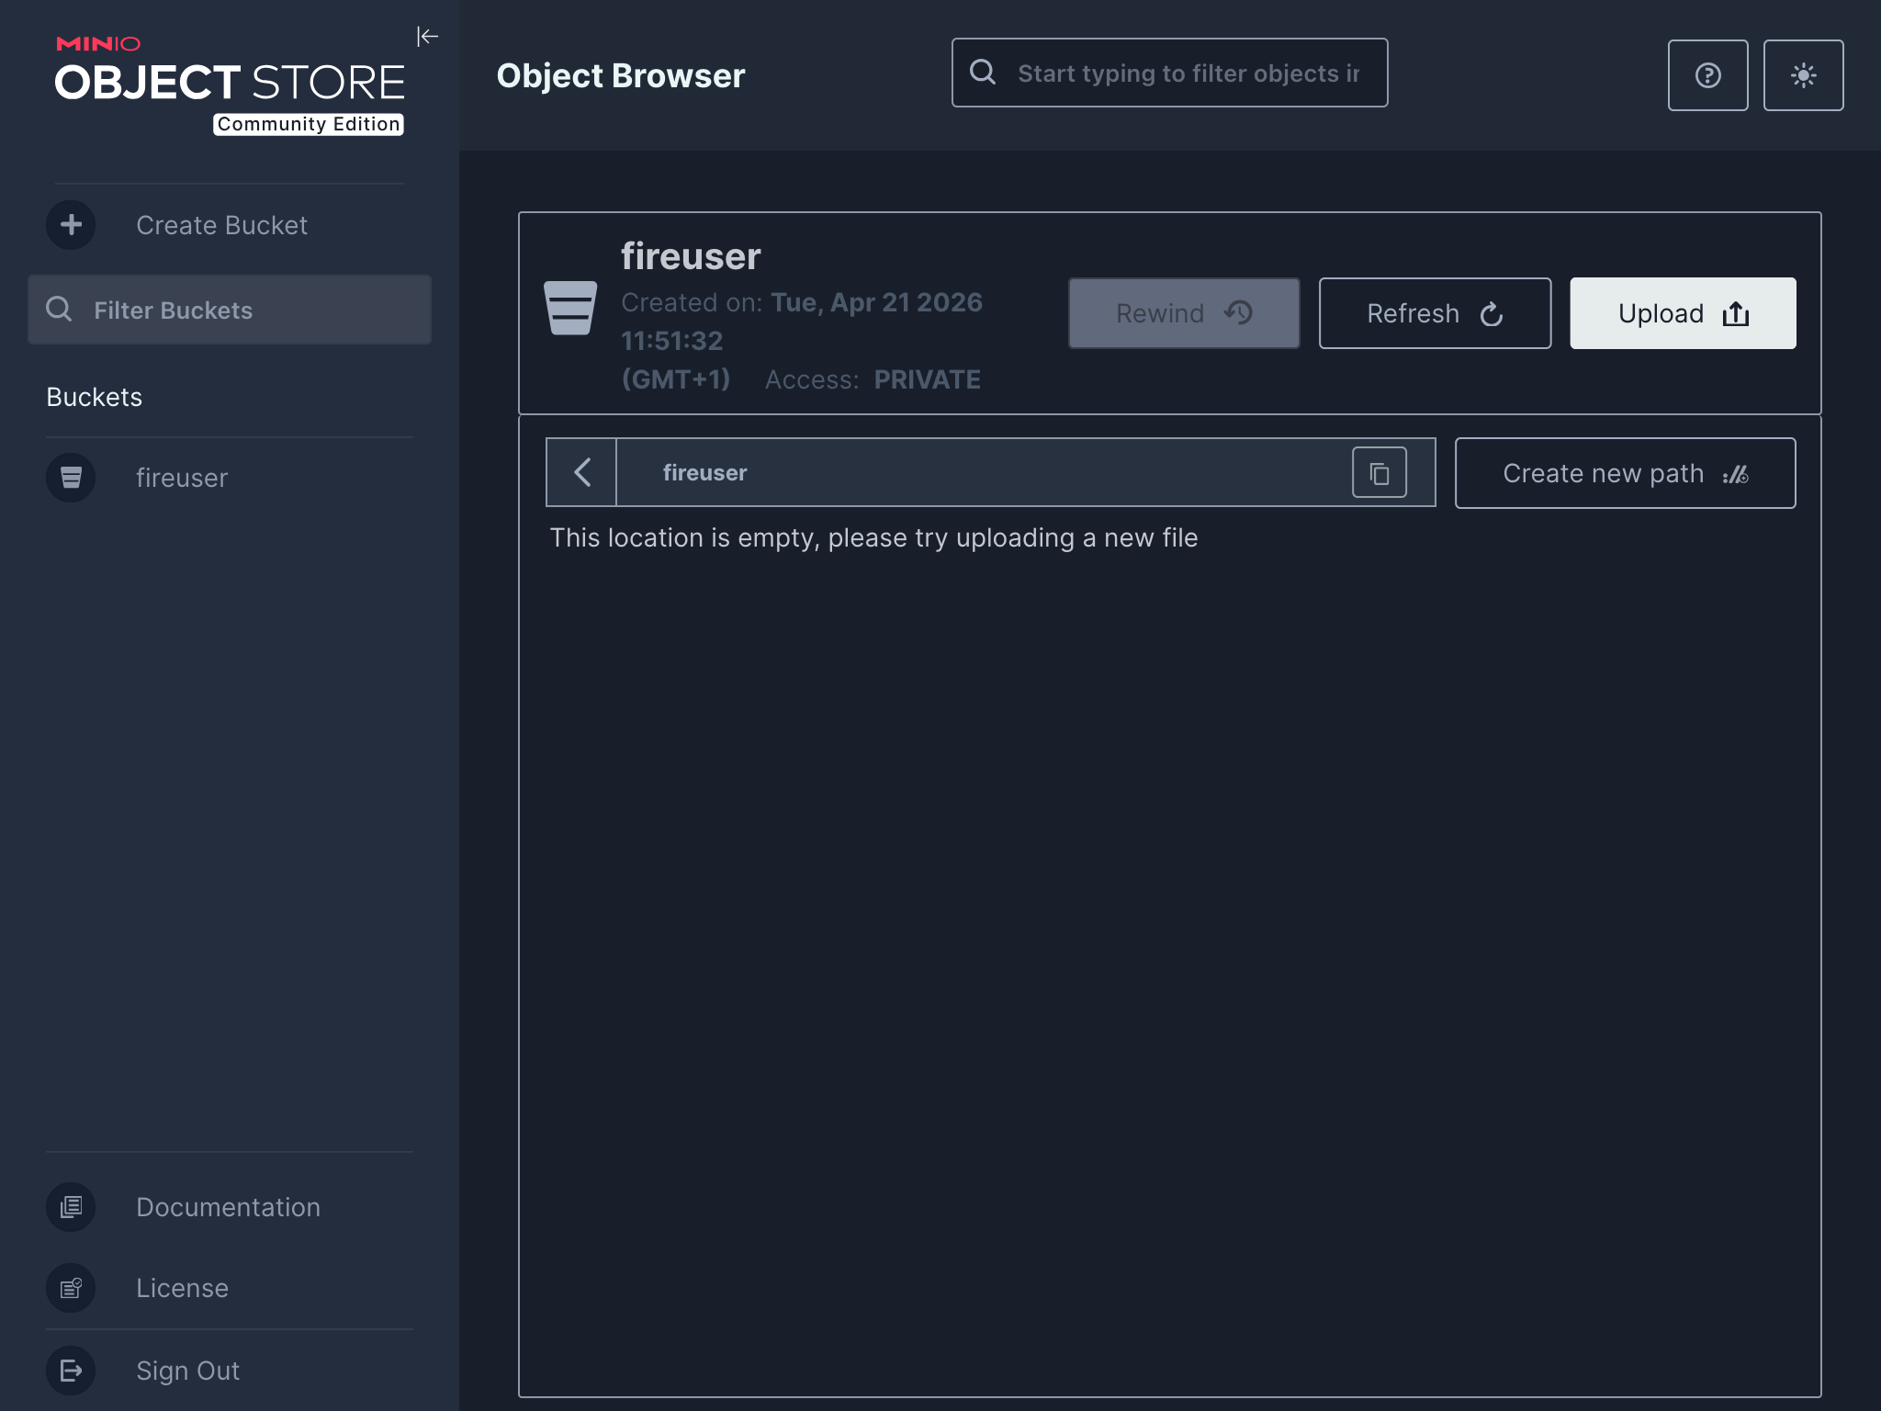Open the Documentation link
1881x1411 pixels.
pos(228,1207)
